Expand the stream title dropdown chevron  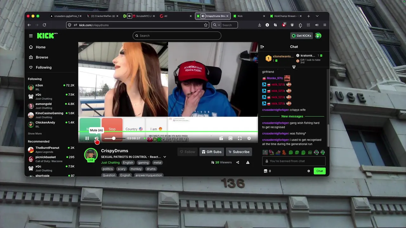pyautogui.click(x=165, y=157)
